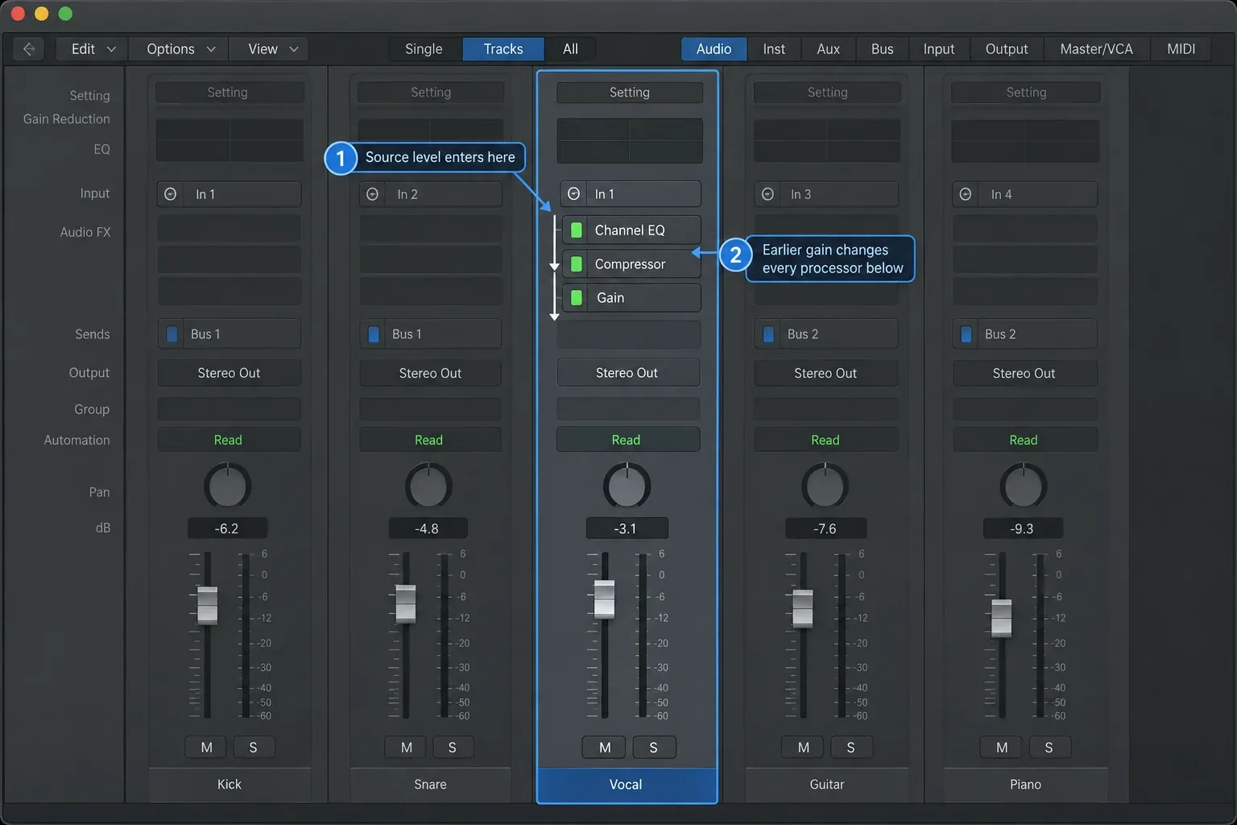Click the Guitar input format circle icon
Image resolution: width=1237 pixels, height=825 pixels.
click(767, 194)
